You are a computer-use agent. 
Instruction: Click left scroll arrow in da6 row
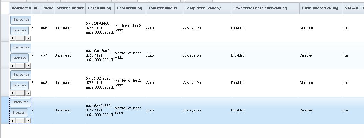(x=13, y=38)
